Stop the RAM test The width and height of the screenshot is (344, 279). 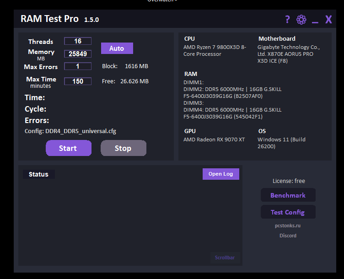tap(124, 148)
